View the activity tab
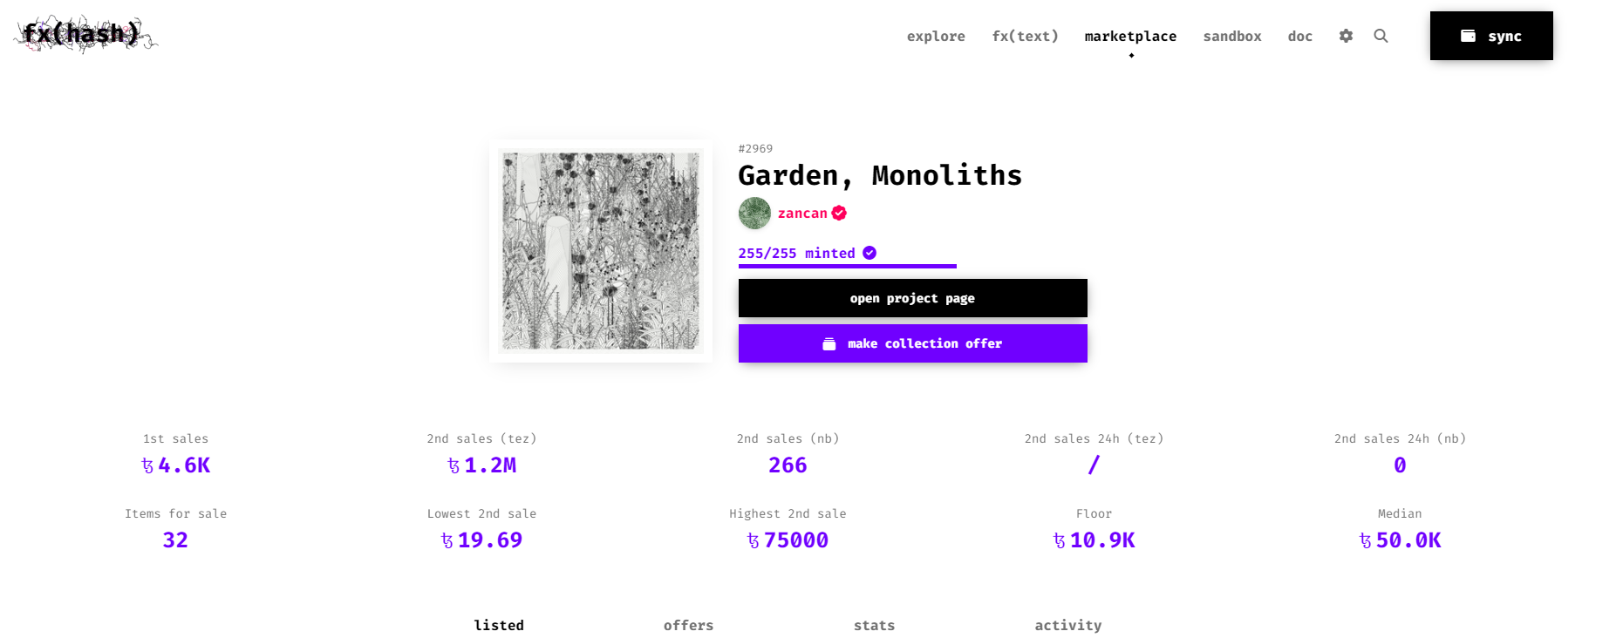1623x638 pixels. click(x=1067, y=625)
